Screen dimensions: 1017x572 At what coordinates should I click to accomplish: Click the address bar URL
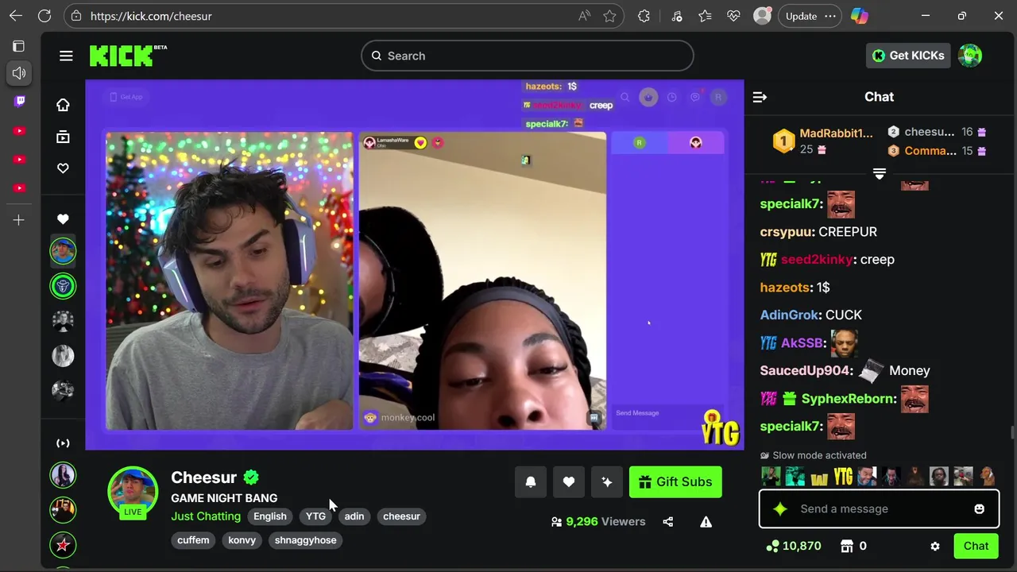coord(151,16)
